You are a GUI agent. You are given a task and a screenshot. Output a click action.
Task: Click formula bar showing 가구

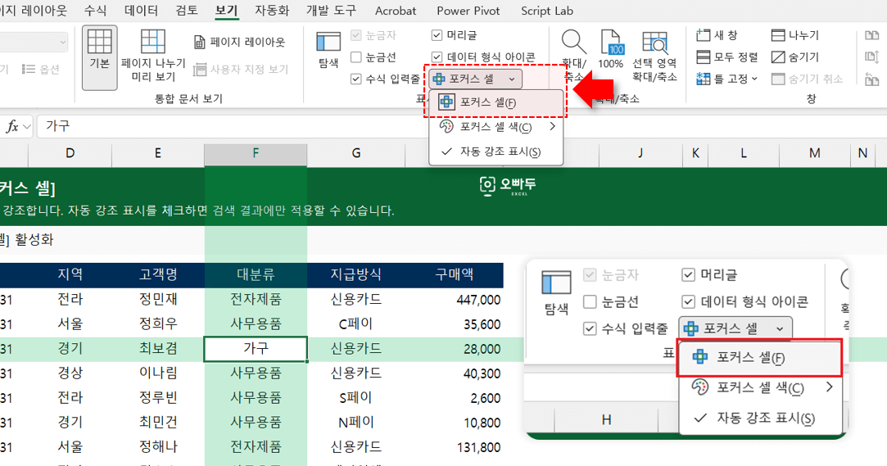pyautogui.click(x=462, y=126)
